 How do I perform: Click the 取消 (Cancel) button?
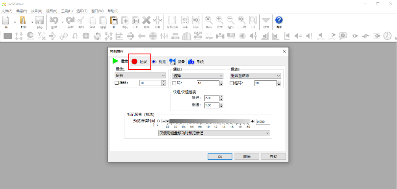tap(247, 157)
